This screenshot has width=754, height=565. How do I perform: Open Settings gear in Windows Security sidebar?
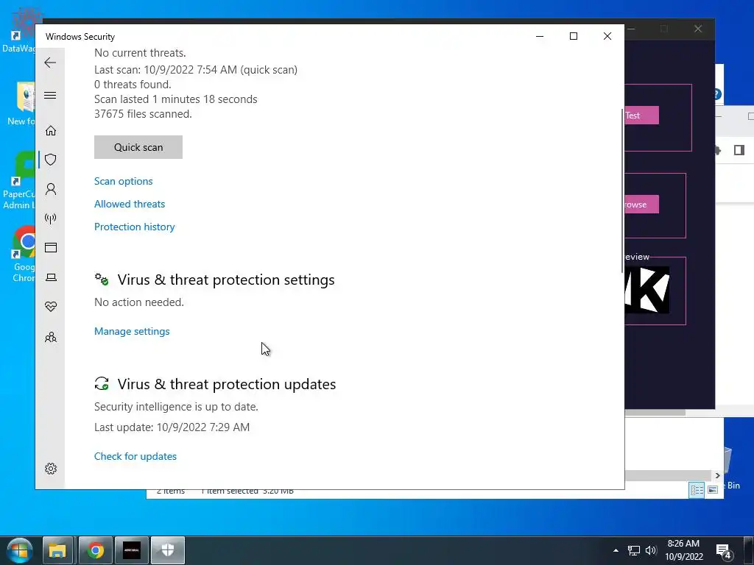[x=51, y=469]
